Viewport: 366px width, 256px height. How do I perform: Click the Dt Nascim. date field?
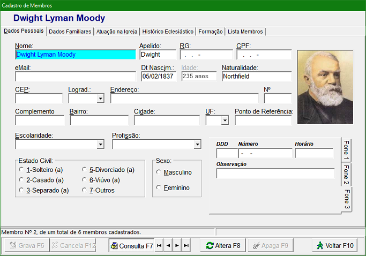pos(159,76)
